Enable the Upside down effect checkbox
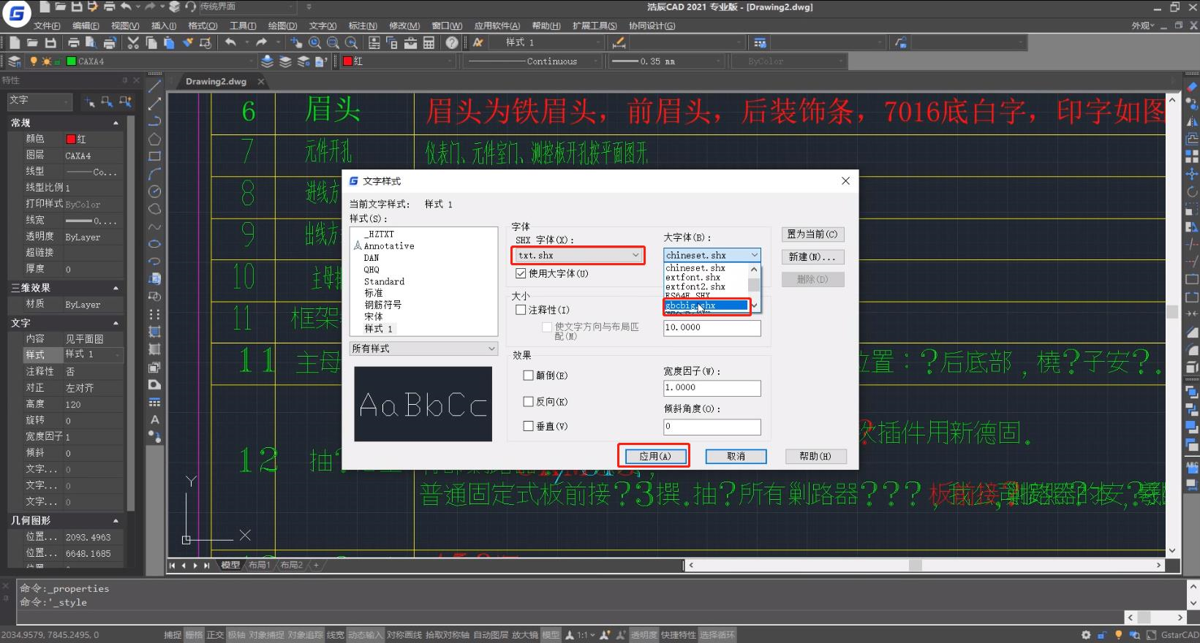The height and width of the screenshot is (643, 1200). 528,376
